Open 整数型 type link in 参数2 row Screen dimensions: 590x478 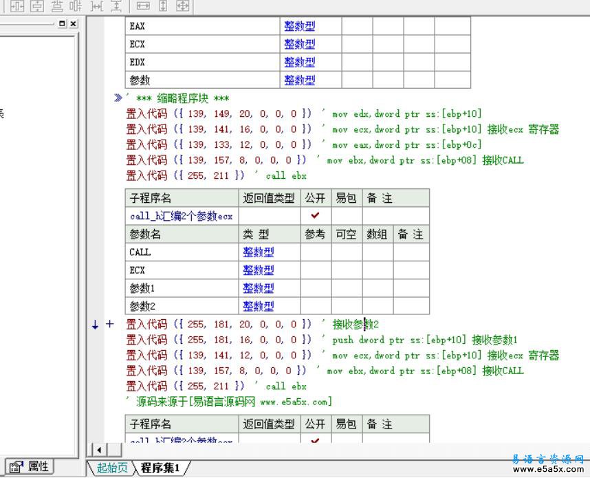(258, 306)
